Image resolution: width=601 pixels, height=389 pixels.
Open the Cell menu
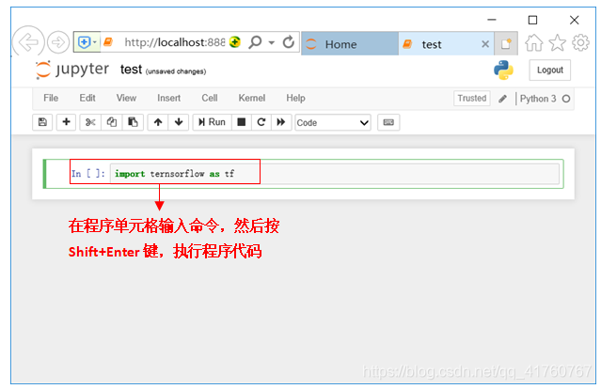pos(210,98)
